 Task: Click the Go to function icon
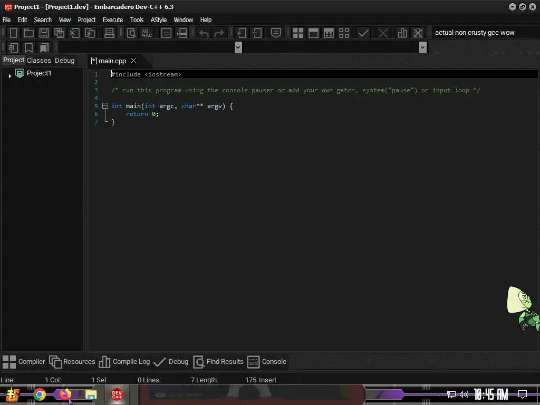(166, 33)
